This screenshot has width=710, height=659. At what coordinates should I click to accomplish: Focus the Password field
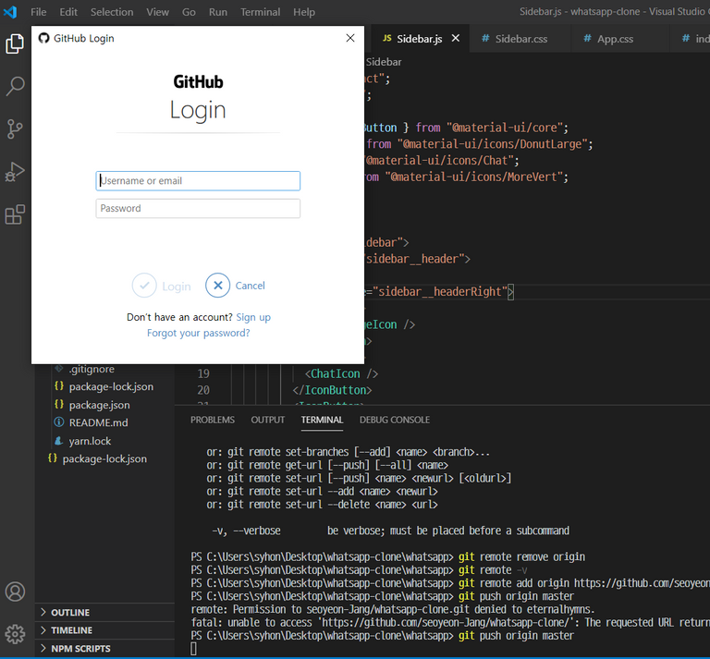click(198, 208)
